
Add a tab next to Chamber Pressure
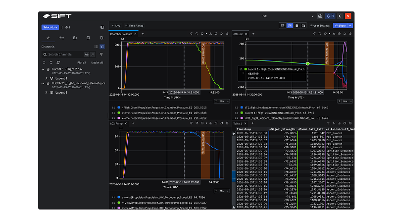tap(143, 34)
